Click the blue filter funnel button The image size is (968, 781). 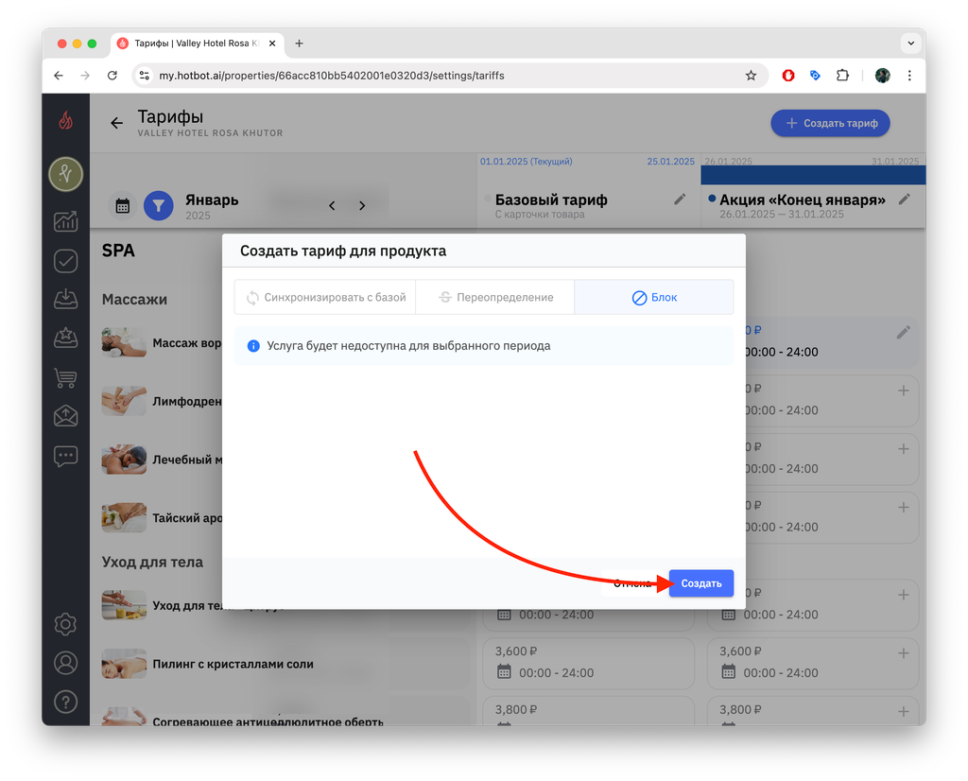(x=159, y=205)
